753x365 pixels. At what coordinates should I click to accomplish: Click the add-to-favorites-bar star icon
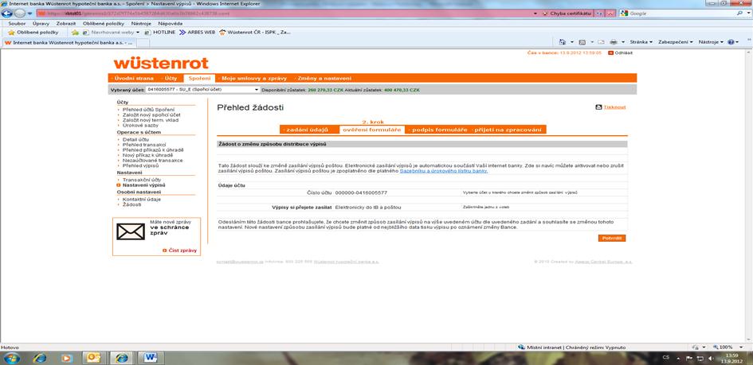point(75,32)
